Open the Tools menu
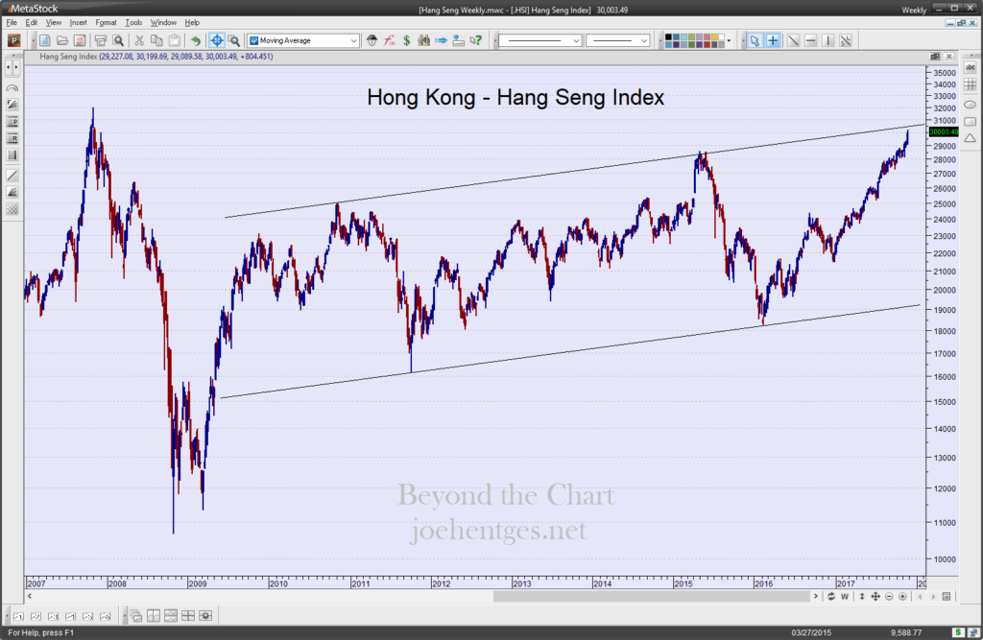The width and height of the screenshot is (983, 640). click(x=133, y=23)
